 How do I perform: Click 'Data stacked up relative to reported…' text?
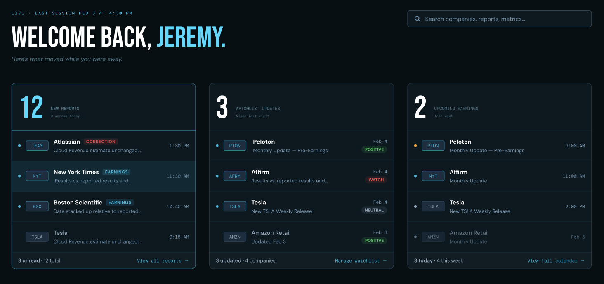pos(97,211)
